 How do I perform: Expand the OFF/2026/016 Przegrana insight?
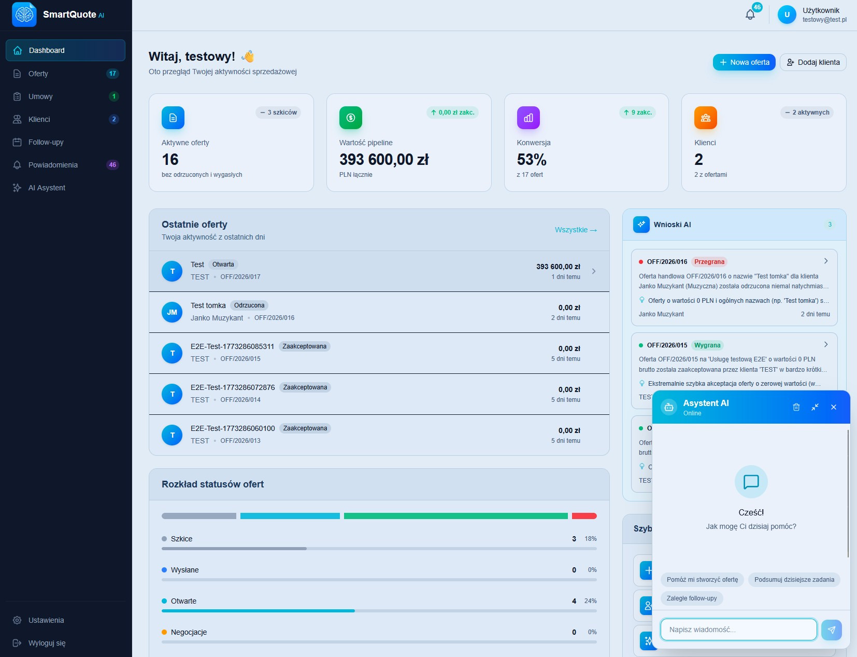point(825,261)
